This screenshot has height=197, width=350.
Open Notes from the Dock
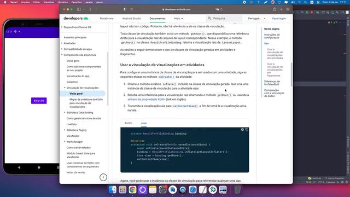[153, 190]
